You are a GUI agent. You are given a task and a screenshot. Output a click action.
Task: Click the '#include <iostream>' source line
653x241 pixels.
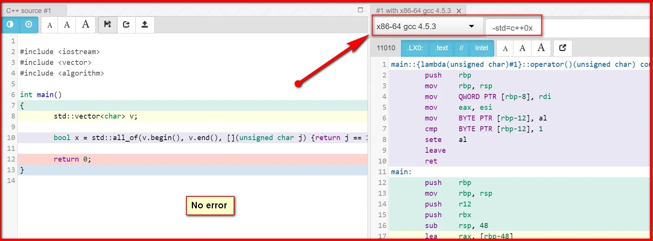[x=60, y=51]
